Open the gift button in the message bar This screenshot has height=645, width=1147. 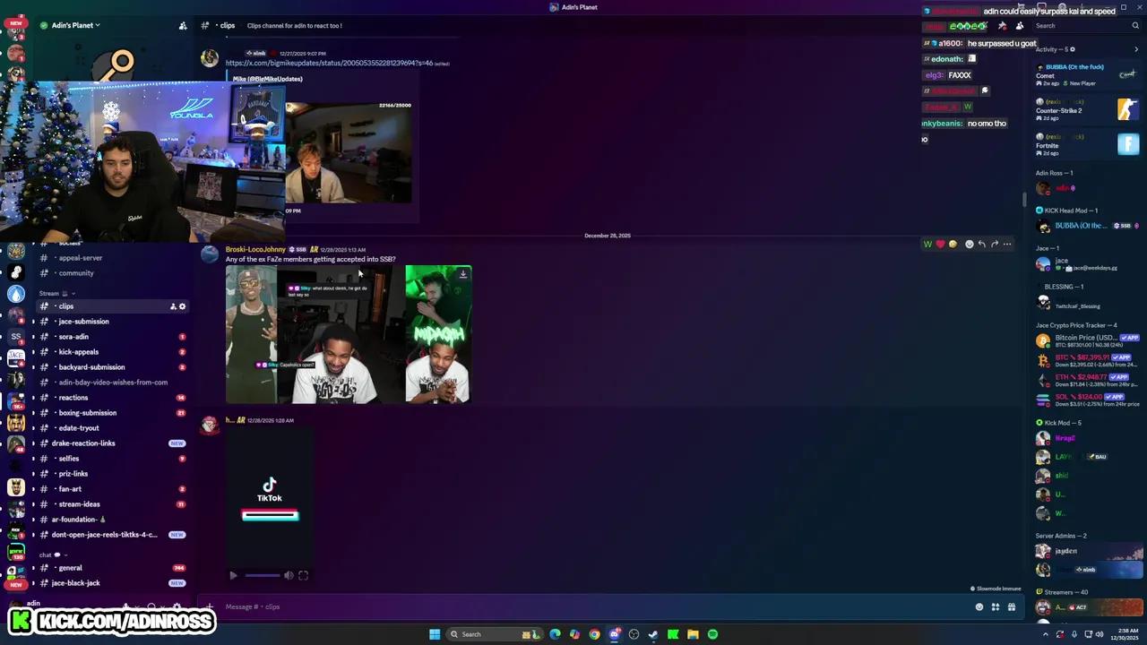(x=1011, y=606)
